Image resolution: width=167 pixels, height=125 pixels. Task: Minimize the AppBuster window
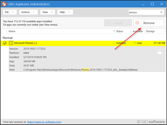[143, 4]
